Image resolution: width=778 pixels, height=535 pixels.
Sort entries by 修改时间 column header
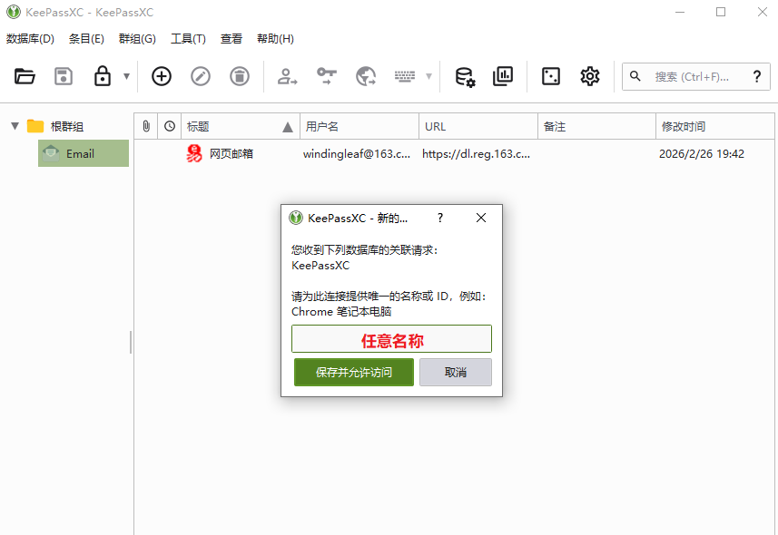coord(715,126)
